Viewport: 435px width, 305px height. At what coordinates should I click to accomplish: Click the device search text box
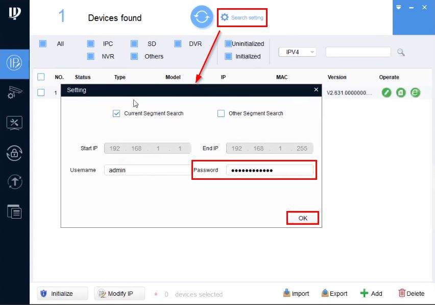pos(358,52)
